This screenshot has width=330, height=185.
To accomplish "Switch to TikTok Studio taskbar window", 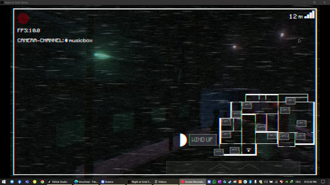I will pos(59,182).
